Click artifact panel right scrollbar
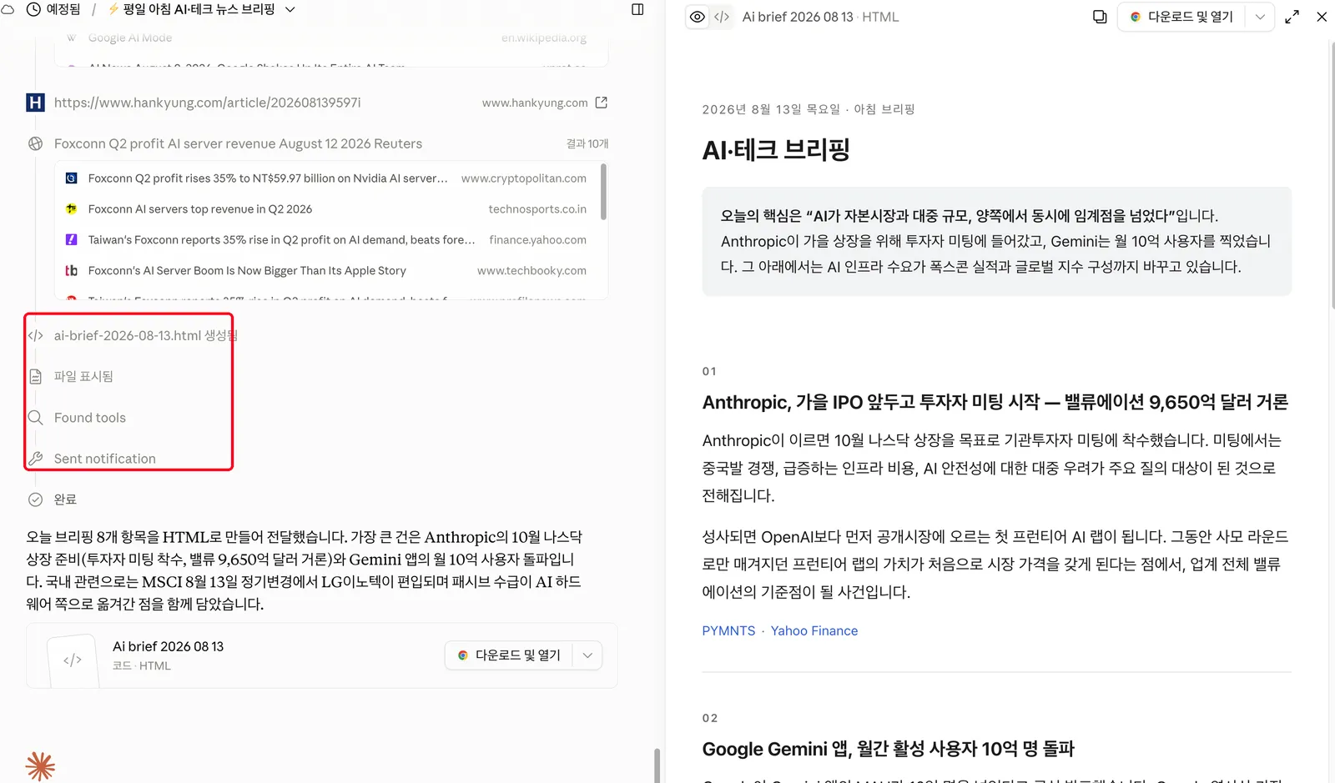Viewport: 1335px width, 783px height. [x=1332, y=175]
